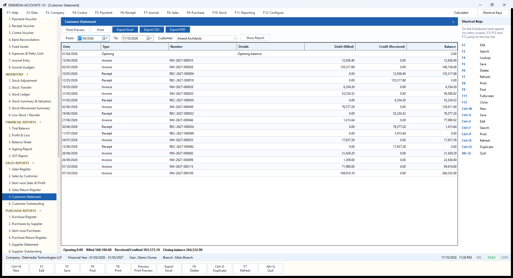Open the From date calendar picker
Viewport: 513px width, 278px height.
click(105, 38)
